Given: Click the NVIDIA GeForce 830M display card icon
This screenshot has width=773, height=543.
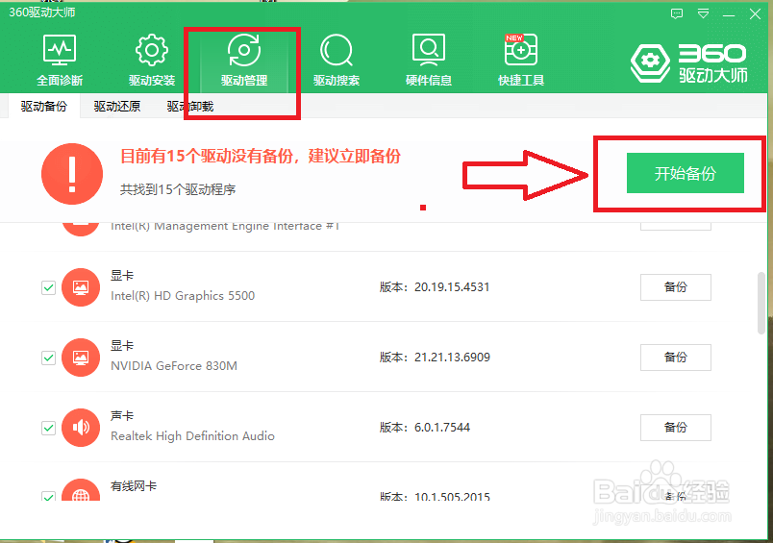Looking at the screenshot, I should 81,358.
